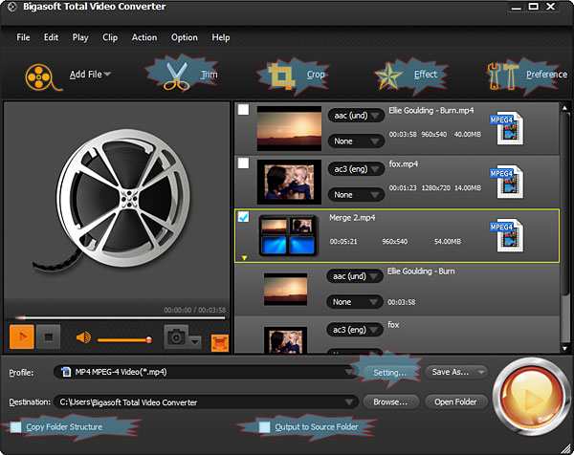Collapse Merge 2.mp4 with yellow triangle
The height and width of the screenshot is (455, 574).
click(x=244, y=258)
